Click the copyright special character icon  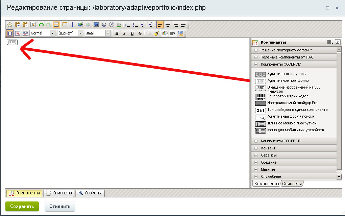(104, 25)
